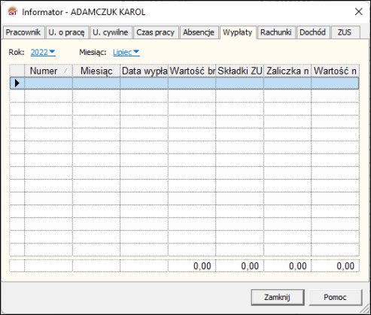Close the dialog with Zamknij button
This screenshot has width=371, height=315.
(278, 298)
